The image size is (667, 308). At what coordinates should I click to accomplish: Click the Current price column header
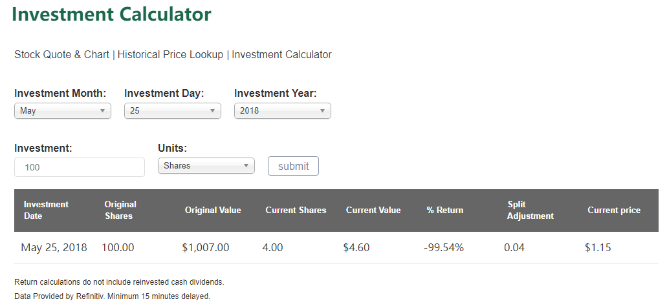point(614,210)
